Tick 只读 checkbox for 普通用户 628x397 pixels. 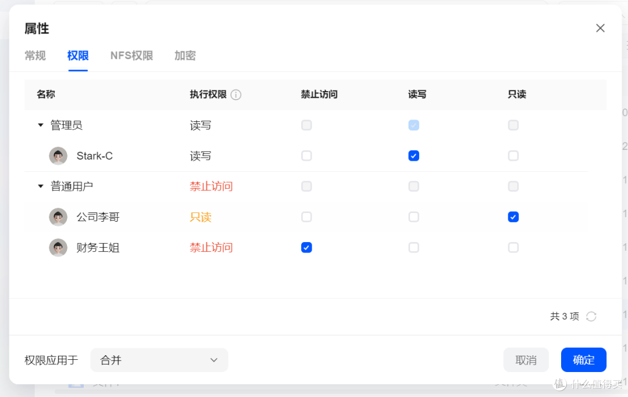point(513,186)
